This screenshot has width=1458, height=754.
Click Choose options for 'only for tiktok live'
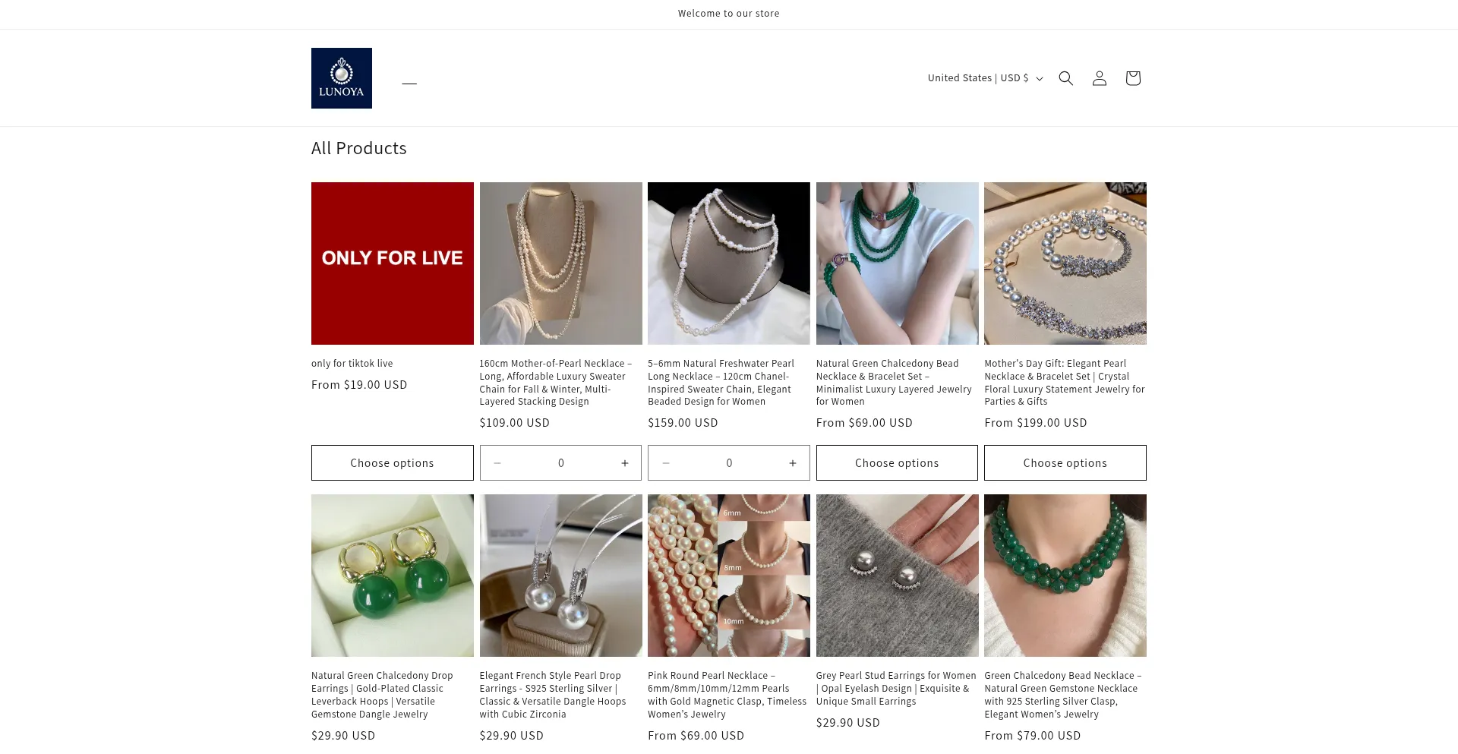[x=392, y=462]
